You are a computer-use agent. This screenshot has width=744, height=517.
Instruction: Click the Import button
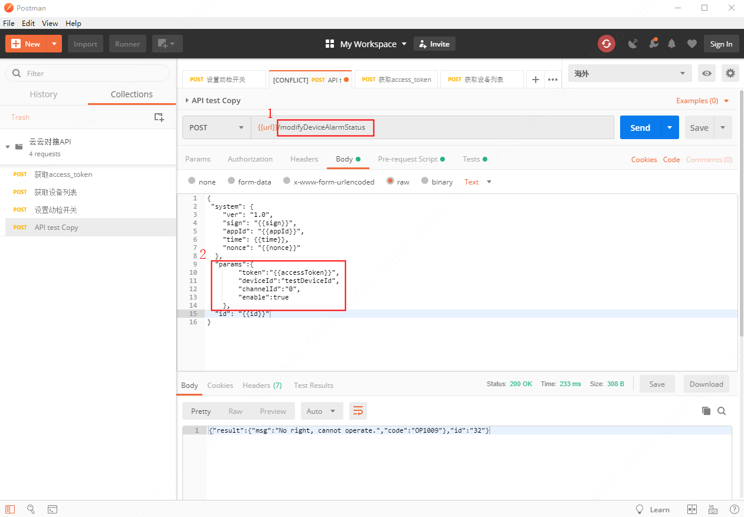(x=86, y=44)
